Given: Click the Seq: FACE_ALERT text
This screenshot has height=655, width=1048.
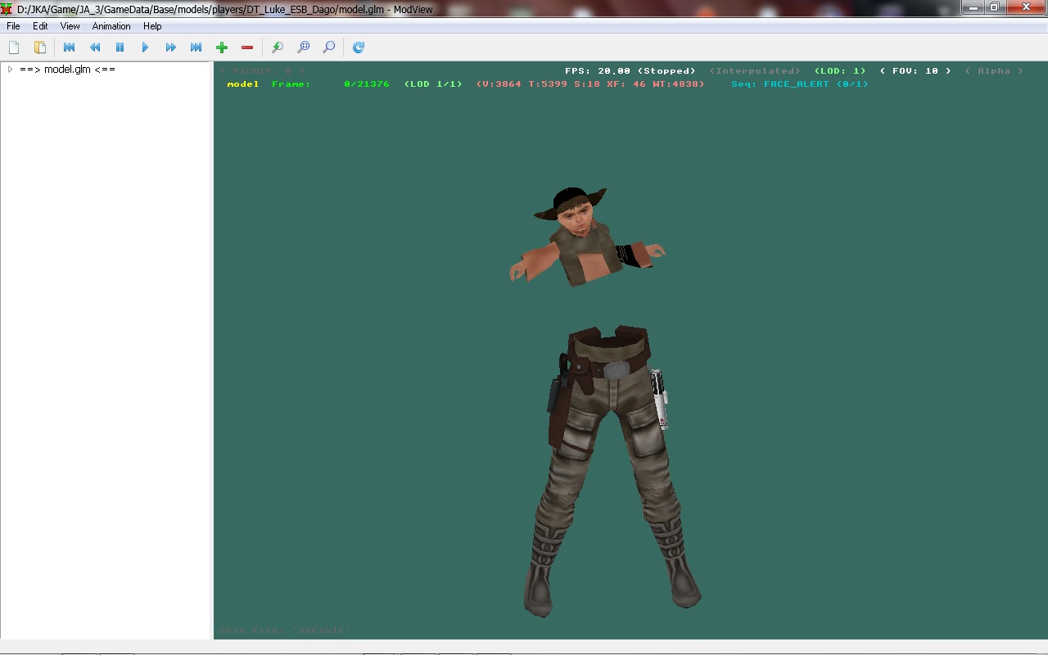Looking at the screenshot, I should click(x=800, y=84).
